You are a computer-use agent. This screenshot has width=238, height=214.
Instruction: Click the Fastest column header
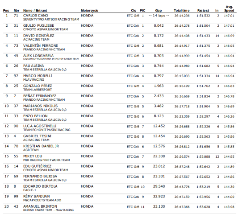point(203,10)
